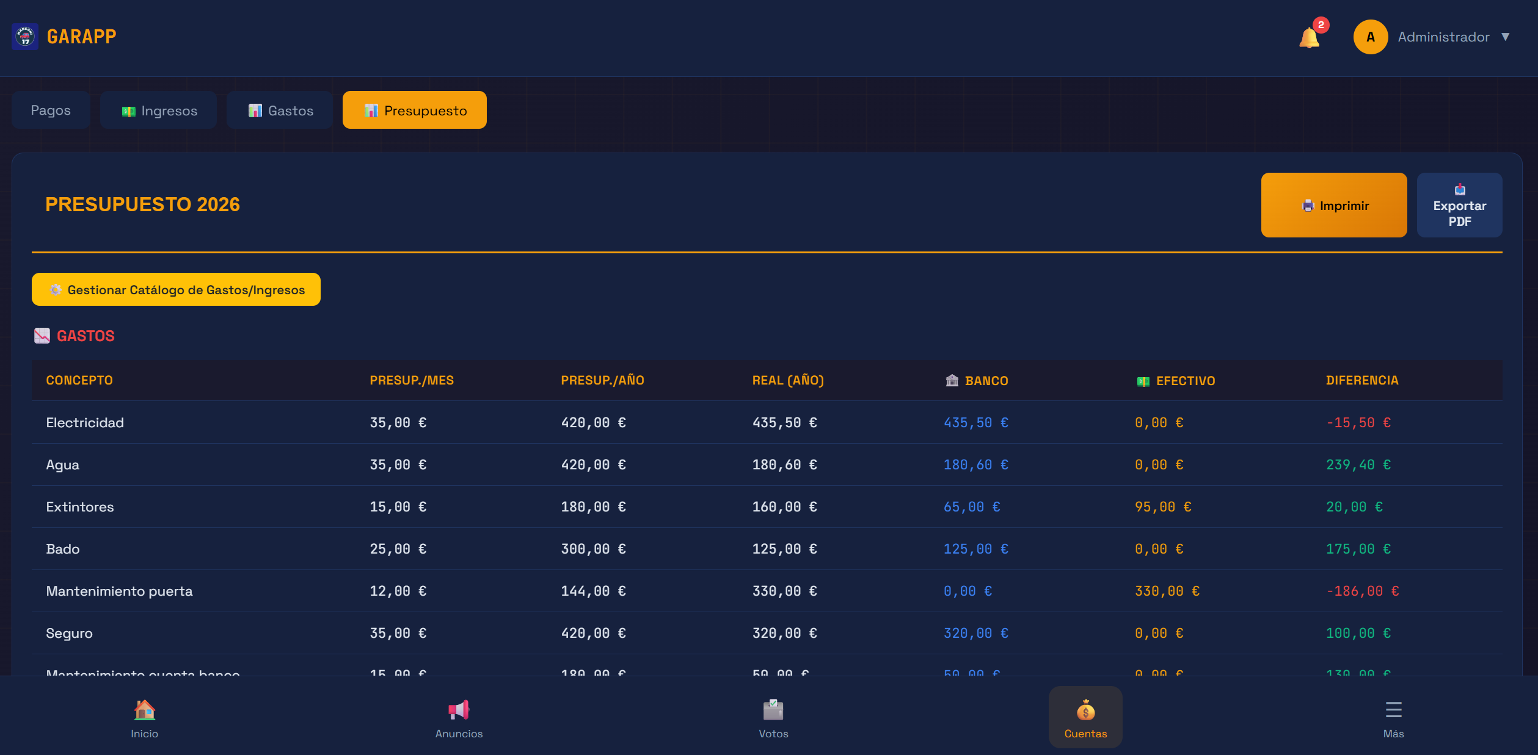Select the Presupuesto tab
This screenshot has width=1538, height=755.
click(x=415, y=110)
